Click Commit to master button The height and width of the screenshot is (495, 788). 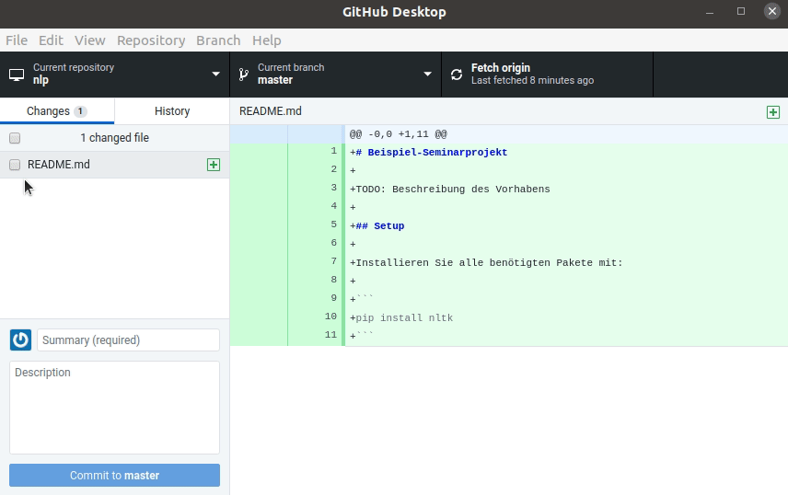(x=114, y=476)
